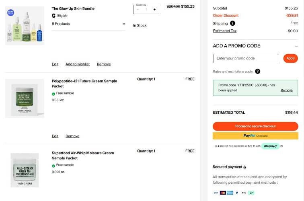Click the help icon beside Rules and restrictions
Viewport: 304px width, 201px height.
257,72
